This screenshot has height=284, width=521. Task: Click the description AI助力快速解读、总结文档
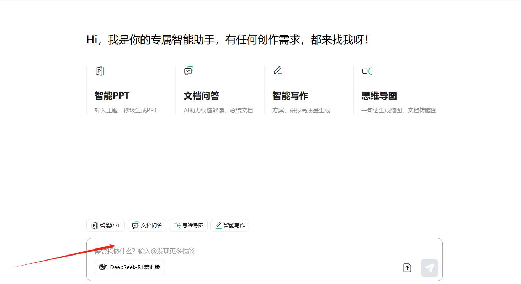point(218,110)
